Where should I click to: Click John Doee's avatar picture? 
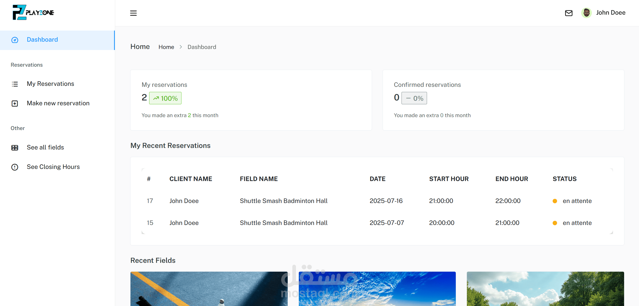pos(586,13)
